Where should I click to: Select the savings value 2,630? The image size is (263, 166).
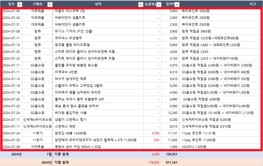point(173,52)
